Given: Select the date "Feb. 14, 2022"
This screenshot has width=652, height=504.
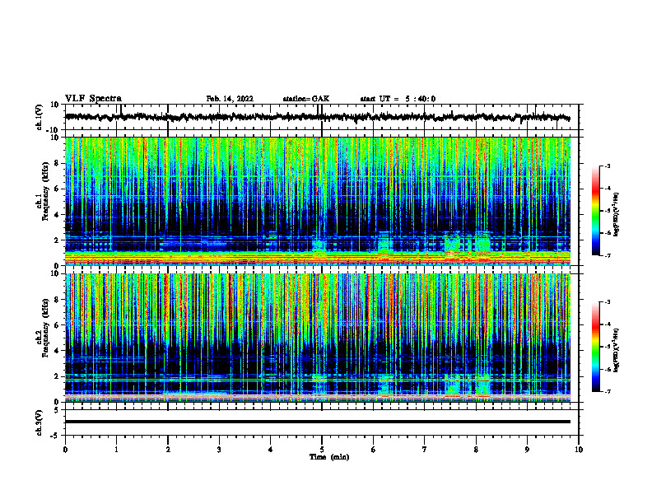Looking at the screenshot, I should coord(230,99).
